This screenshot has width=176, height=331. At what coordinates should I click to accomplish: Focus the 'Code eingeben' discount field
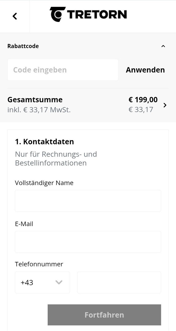point(63,70)
